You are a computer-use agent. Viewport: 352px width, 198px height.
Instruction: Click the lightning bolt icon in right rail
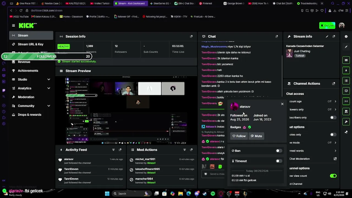[346, 70]
